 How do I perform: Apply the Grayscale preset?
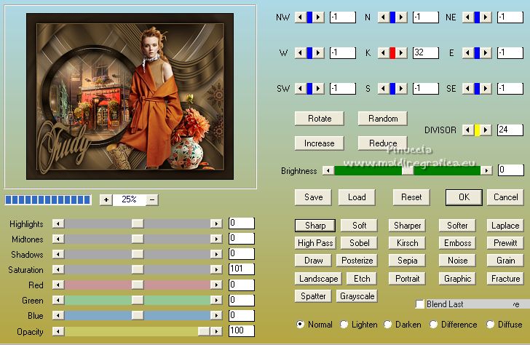point(357,296)
